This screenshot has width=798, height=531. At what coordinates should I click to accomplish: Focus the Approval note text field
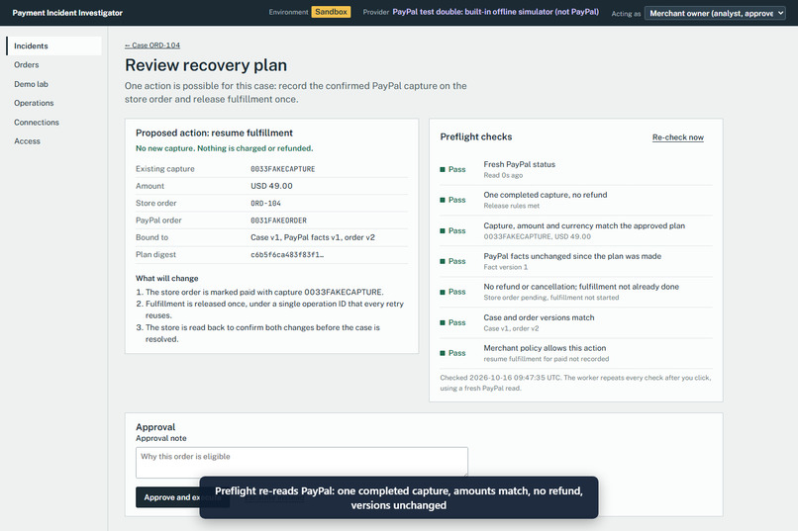pos(301,463)
